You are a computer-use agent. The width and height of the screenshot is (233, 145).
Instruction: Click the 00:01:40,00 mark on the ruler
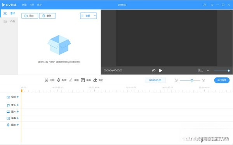click(204, 87)
